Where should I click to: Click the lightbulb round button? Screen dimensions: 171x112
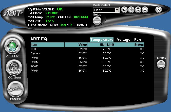point(138,10)
